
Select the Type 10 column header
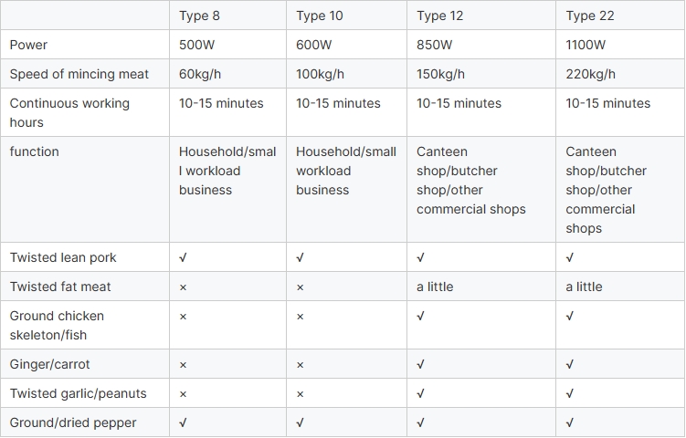tap(321, 16)
